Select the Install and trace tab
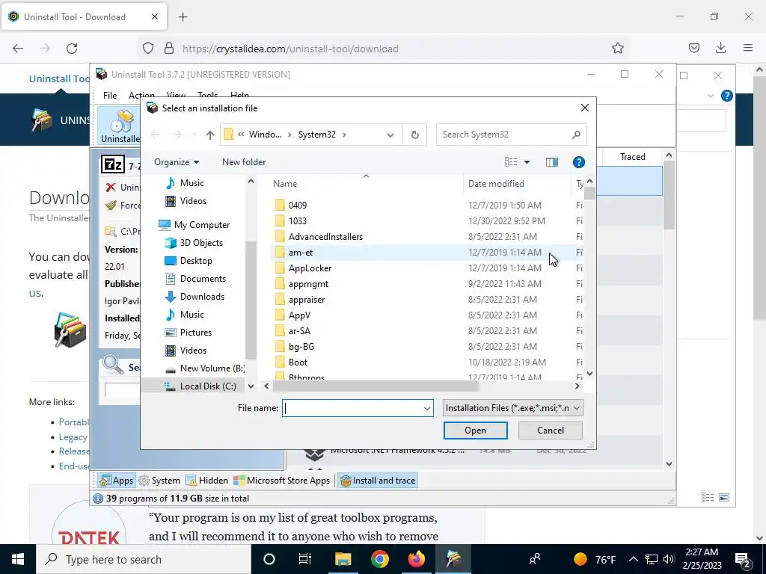Screen dimensions: 766x574 378,481
